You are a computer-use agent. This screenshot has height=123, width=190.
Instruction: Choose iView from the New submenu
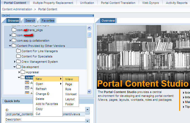(69, 79)
